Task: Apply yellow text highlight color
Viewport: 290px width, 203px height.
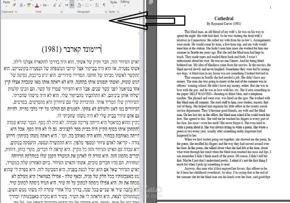Action: click(29, 5)
